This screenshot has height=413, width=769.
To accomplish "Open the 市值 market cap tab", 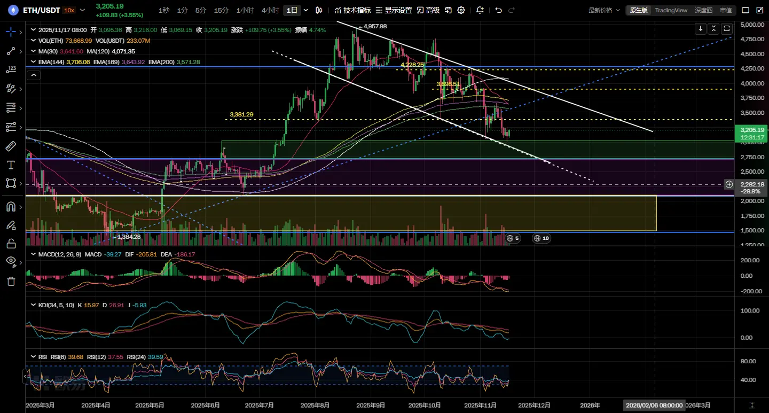I will pyautogui.click(x=726, y=10).
